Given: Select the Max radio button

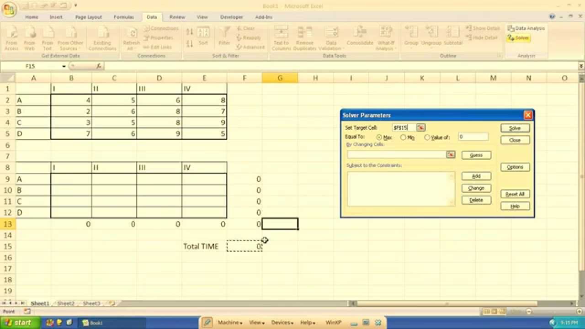Looking at the screenshot, I should [379, 138].
